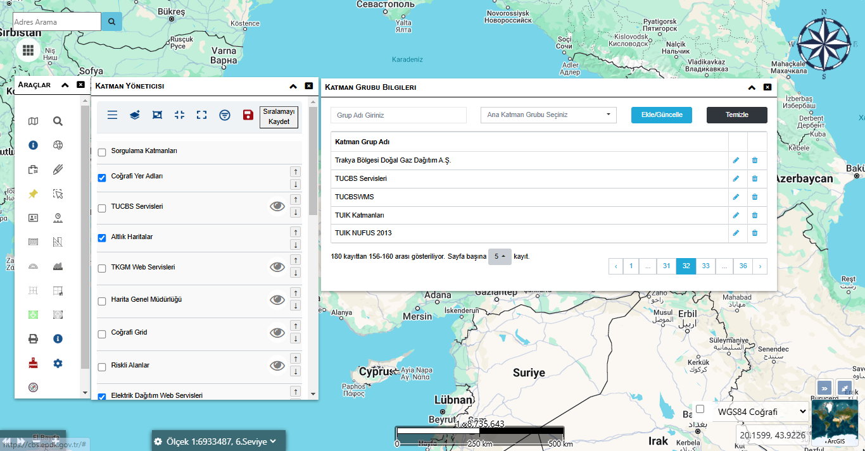
Task: Toggle the eye icon for TKGM Web Servisleri
Action: tap(277, 267)
